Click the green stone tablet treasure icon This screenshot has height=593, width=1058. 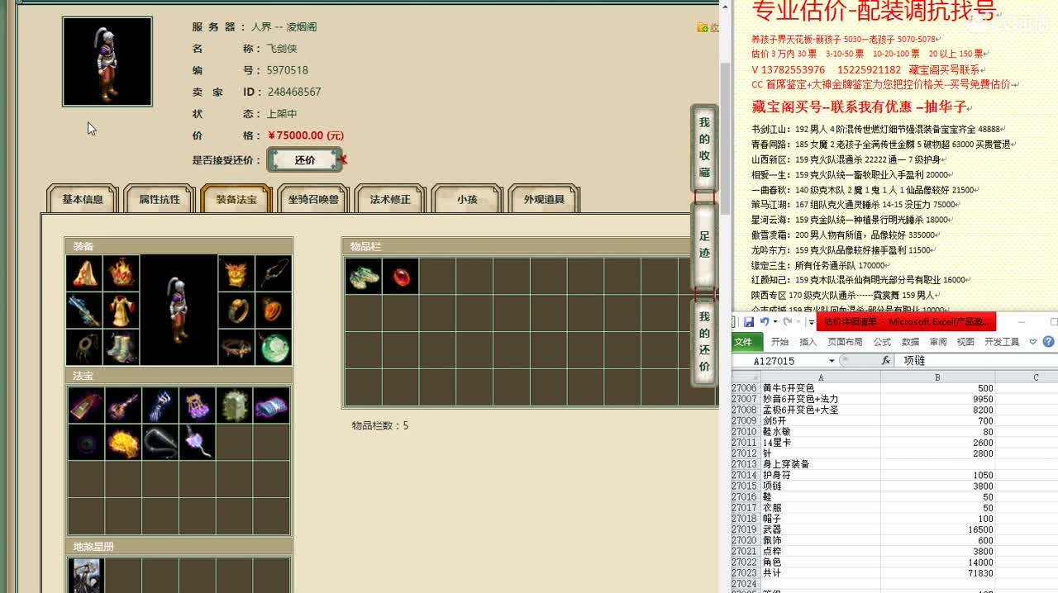click(234, 406)
